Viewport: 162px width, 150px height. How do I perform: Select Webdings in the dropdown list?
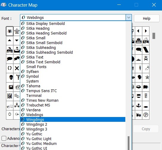click(x=73, y=115)
